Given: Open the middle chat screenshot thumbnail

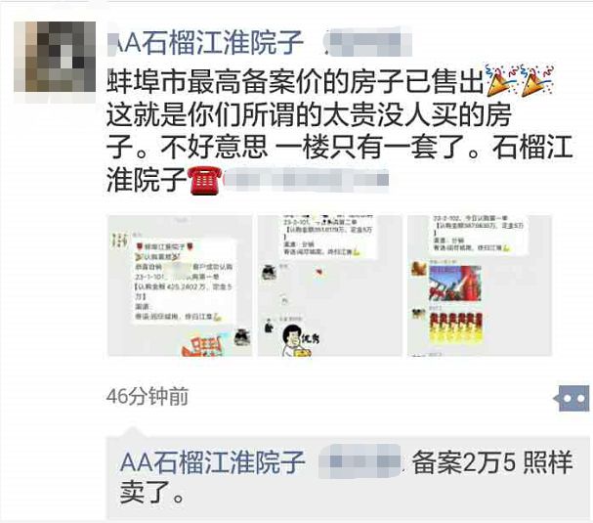Looking at the screenshot, I should tap(330, 285).
